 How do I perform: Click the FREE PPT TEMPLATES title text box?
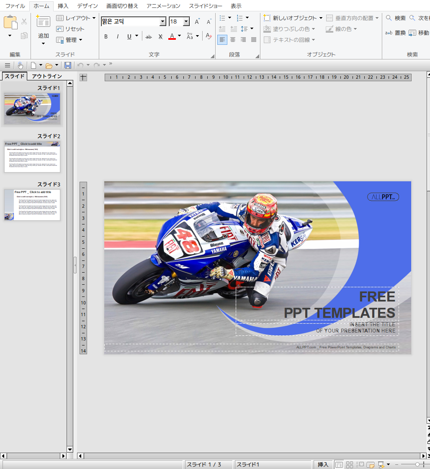click(x=317, y=305)
